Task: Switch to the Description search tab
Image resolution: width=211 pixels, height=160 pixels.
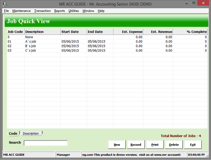Action: point(31,133)
